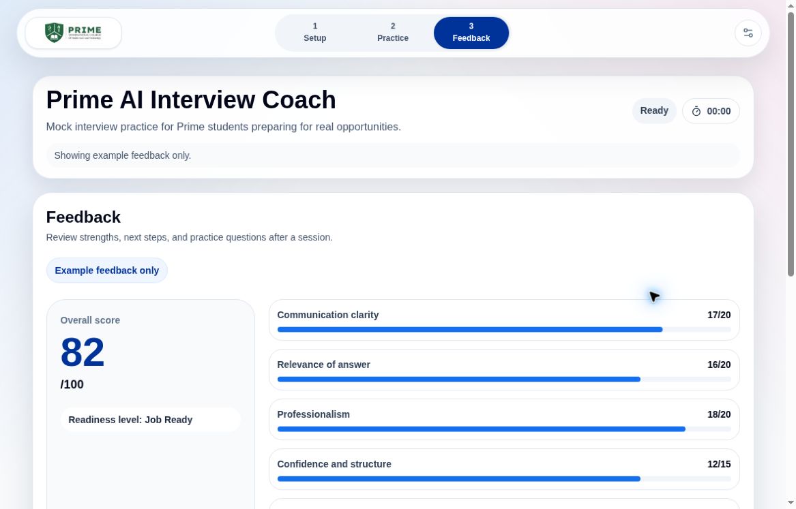
Task: Click the Professionalism label
Action: tap(313, 414)
